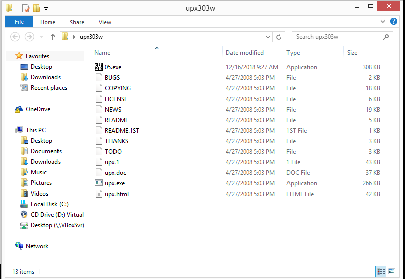
Task: Switch to the Home ribbon tab
Action: tap(48, 22)
